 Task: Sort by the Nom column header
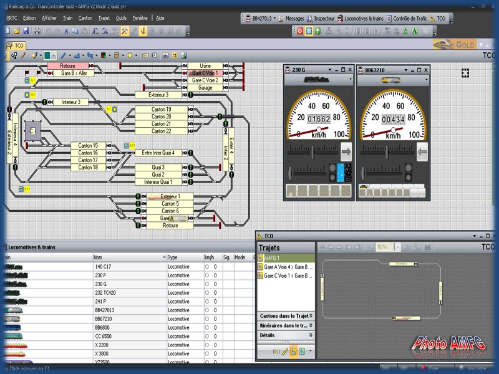[x=130, y=257]
